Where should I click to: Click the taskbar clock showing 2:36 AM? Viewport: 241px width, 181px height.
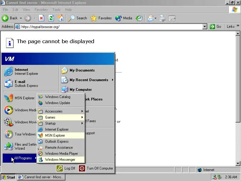pos(231,177)
